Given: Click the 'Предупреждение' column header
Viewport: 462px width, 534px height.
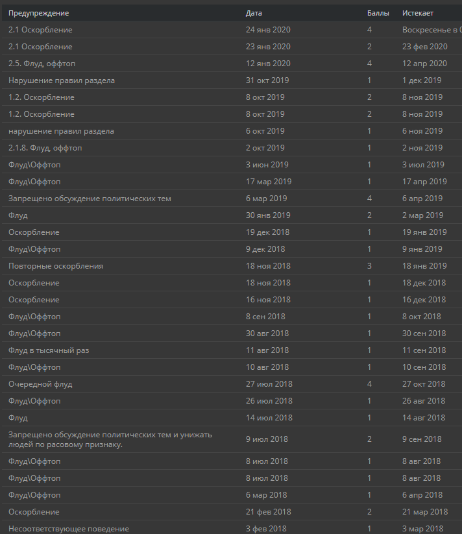Looking at the screenshot, I should tap(38, 13).
